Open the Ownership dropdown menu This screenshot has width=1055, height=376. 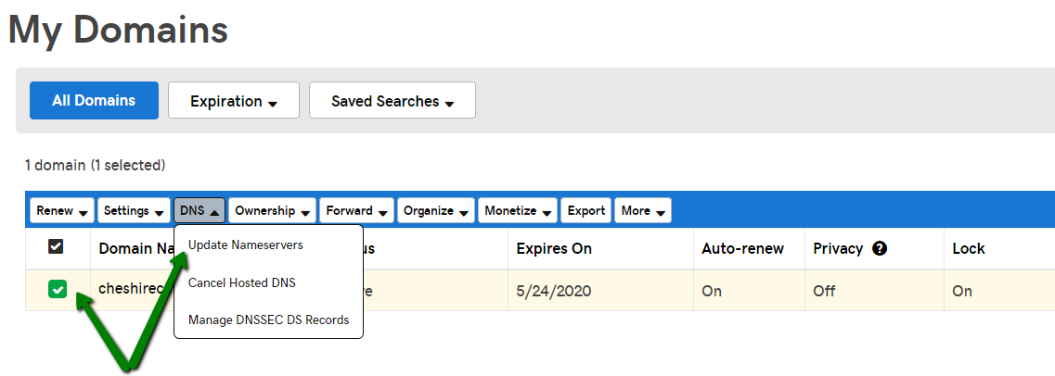tap(273, 211)
